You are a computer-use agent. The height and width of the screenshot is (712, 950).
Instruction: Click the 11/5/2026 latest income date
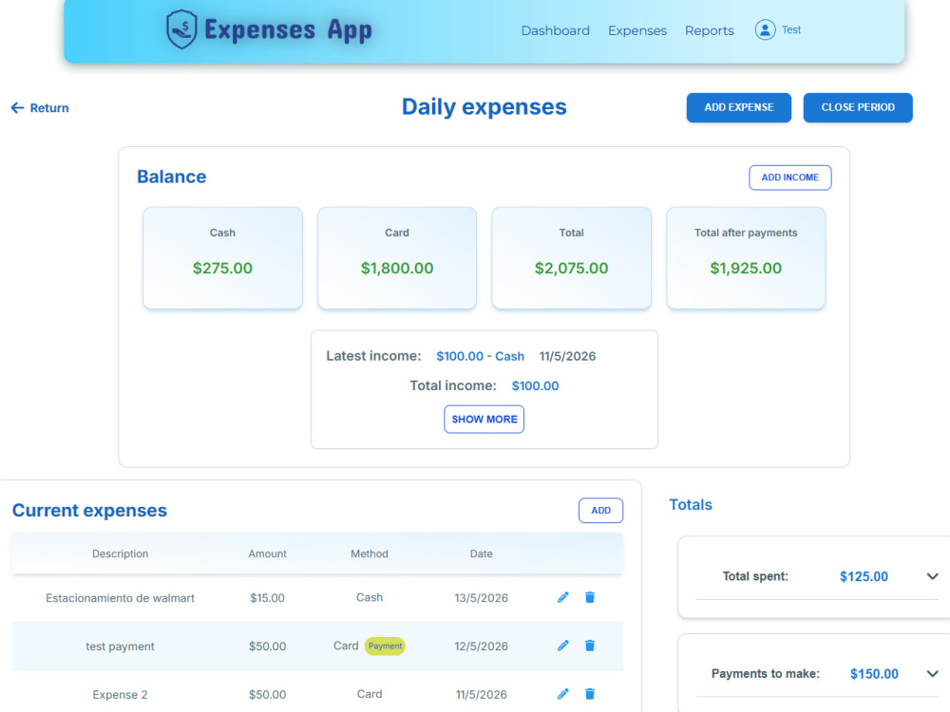[x=567, y=356]
